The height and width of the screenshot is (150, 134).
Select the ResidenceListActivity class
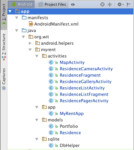coord(82,88)
